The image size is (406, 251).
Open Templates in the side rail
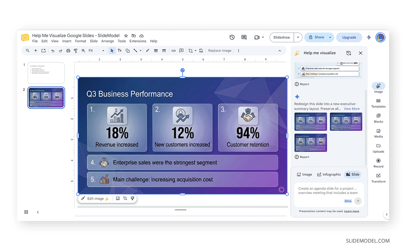click(378, 103)
